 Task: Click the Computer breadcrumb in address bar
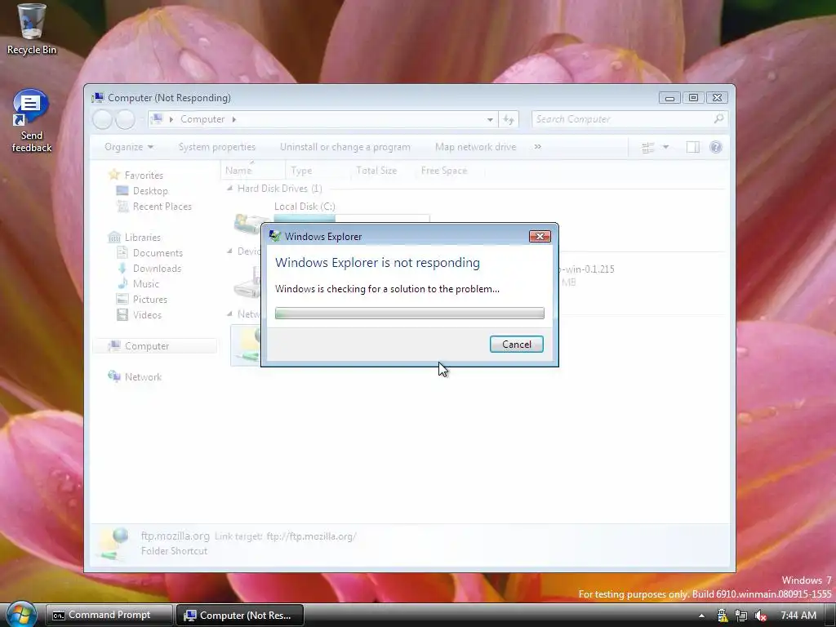pos(202,119)
